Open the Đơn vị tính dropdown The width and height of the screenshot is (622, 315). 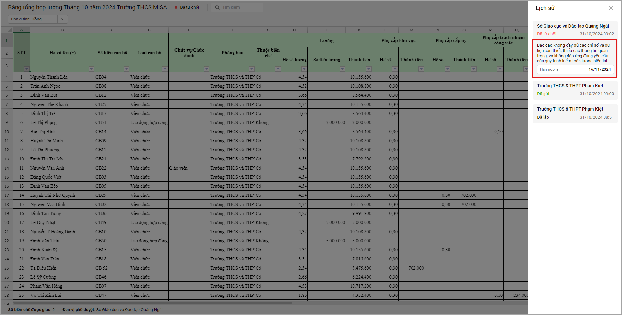[62, 19]
